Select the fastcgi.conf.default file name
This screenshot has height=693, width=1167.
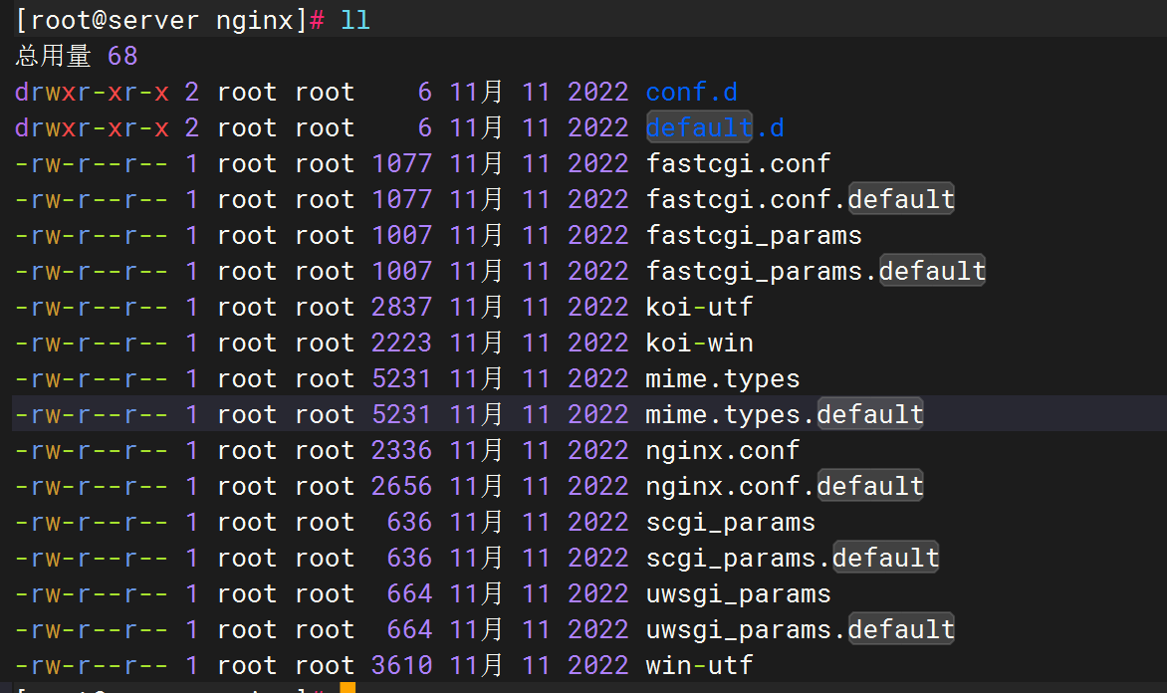pyautogui.click(x=801, y=199)
